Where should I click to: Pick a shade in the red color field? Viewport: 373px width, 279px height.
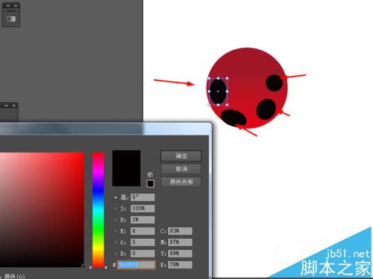[x=42, y=210]
